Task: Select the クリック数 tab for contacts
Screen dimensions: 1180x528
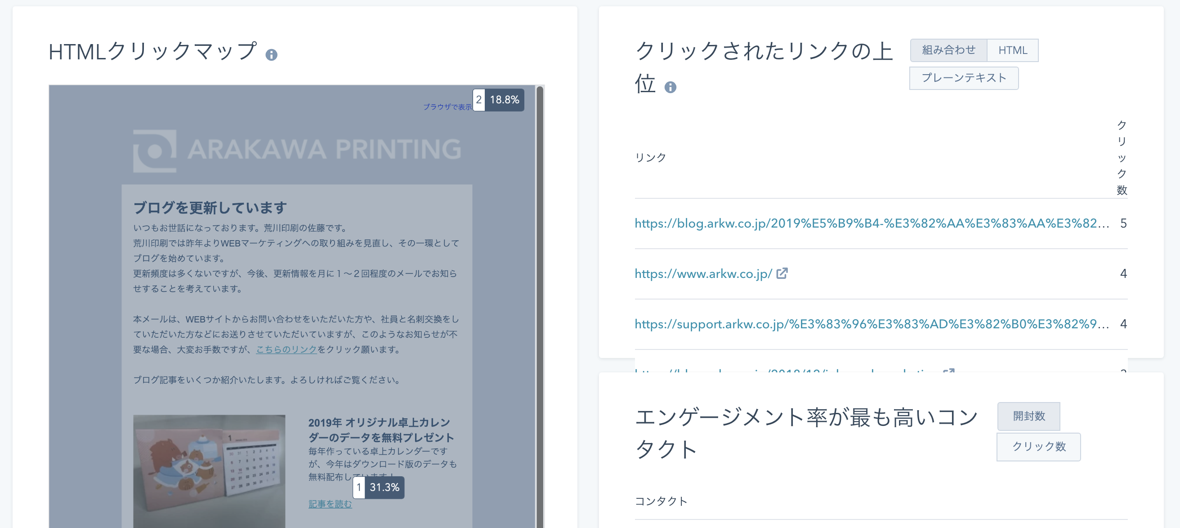Action: point(1038,447)
